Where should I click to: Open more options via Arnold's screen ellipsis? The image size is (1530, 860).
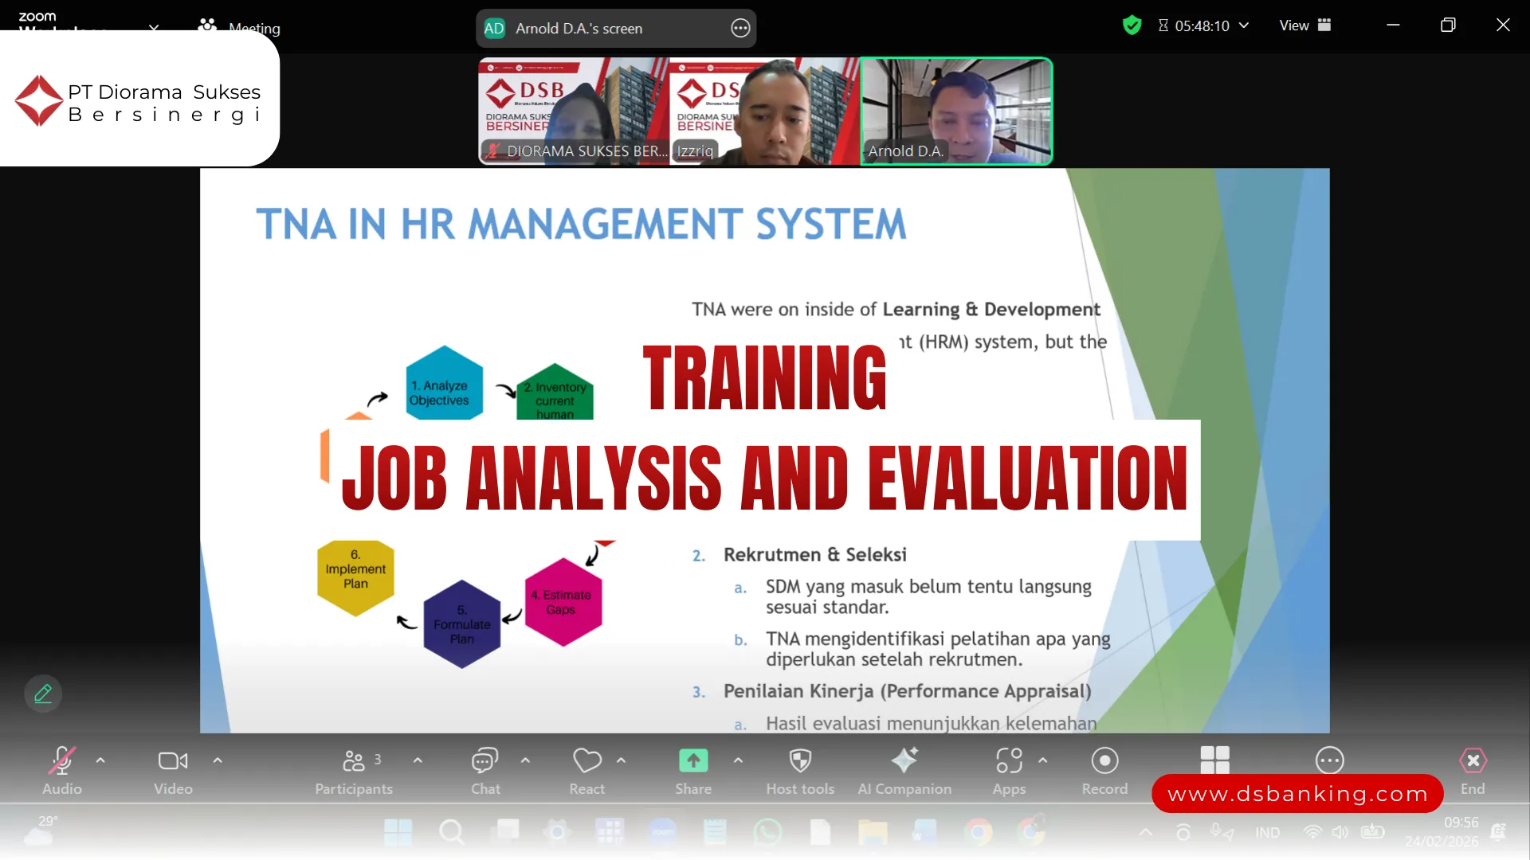point(740,28)
